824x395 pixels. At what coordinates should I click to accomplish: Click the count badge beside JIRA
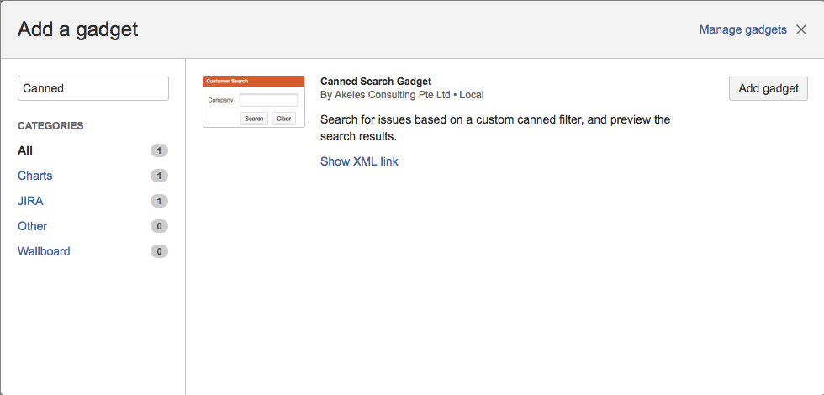pos(159,201)
